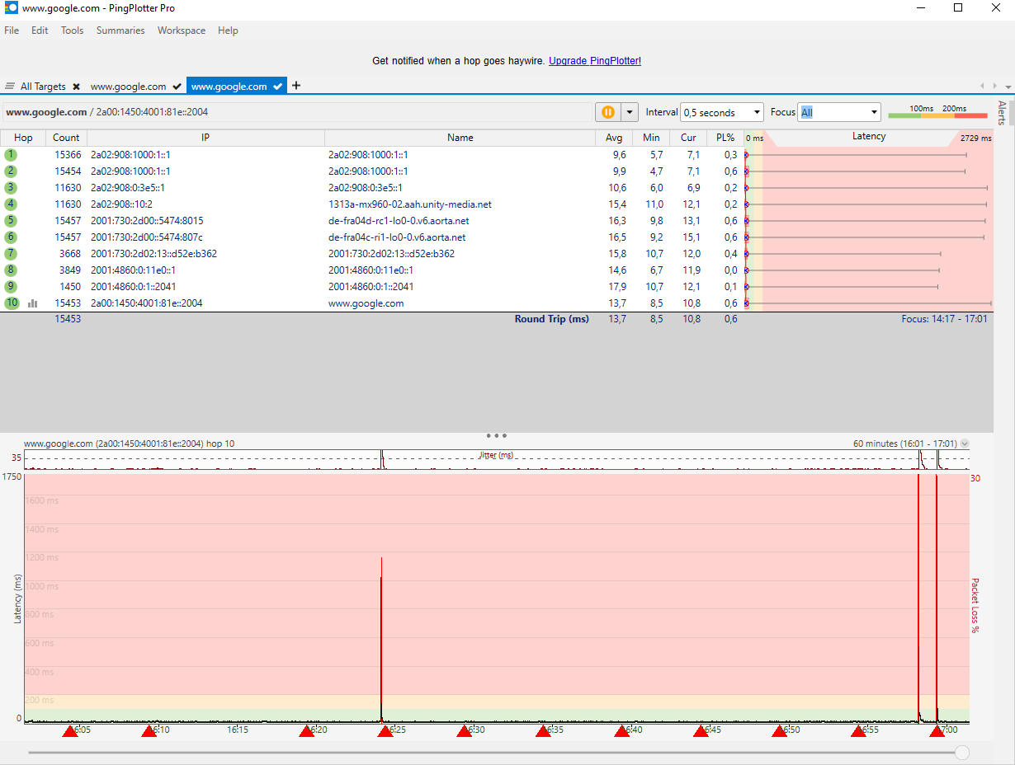
Task: Select the hop 10 green circle
Action: click(11, 303)
